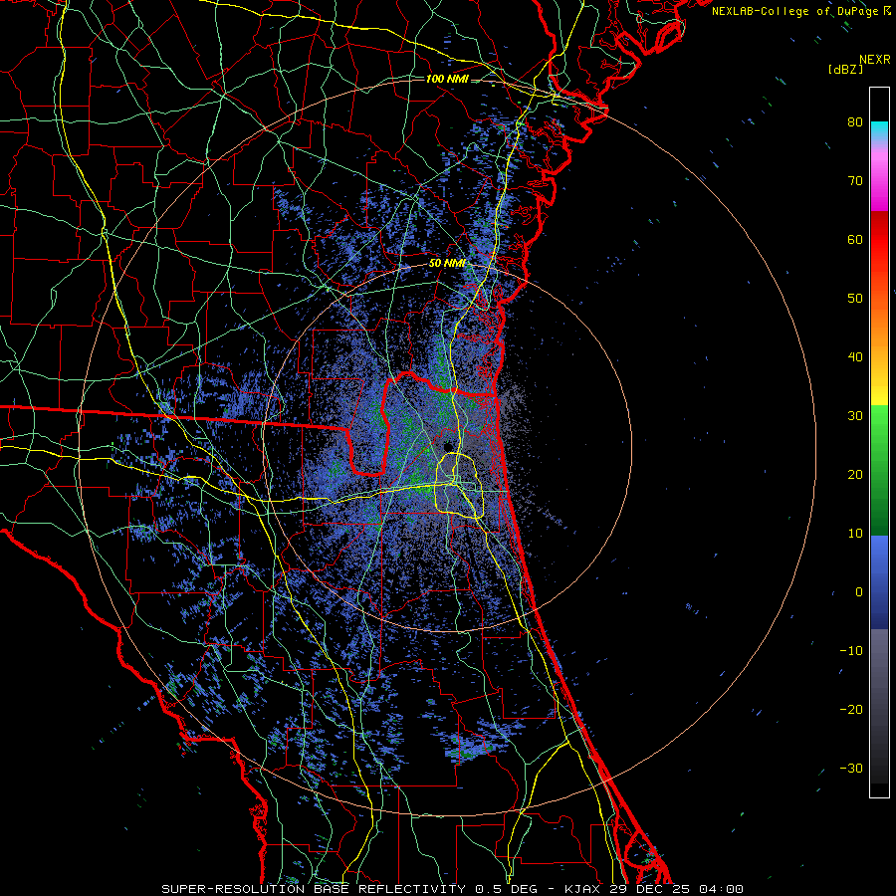
Task: Click the 50 value on the dBZ scale
Action: pos(855,299)
